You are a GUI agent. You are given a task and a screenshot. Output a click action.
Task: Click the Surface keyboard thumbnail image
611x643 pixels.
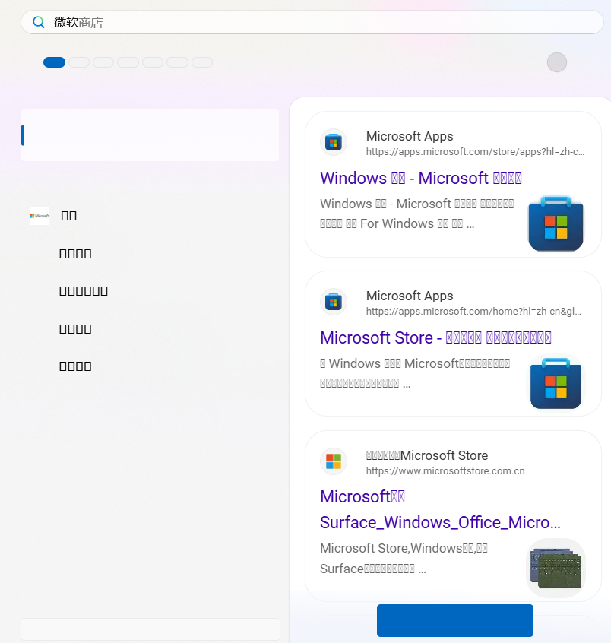tap(556, 568)
